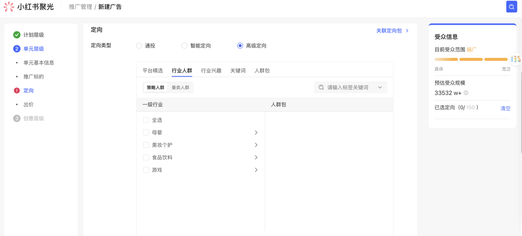
Task: Click the 新建广告 breadcrumb text
Action: click(x=110, y=7)
